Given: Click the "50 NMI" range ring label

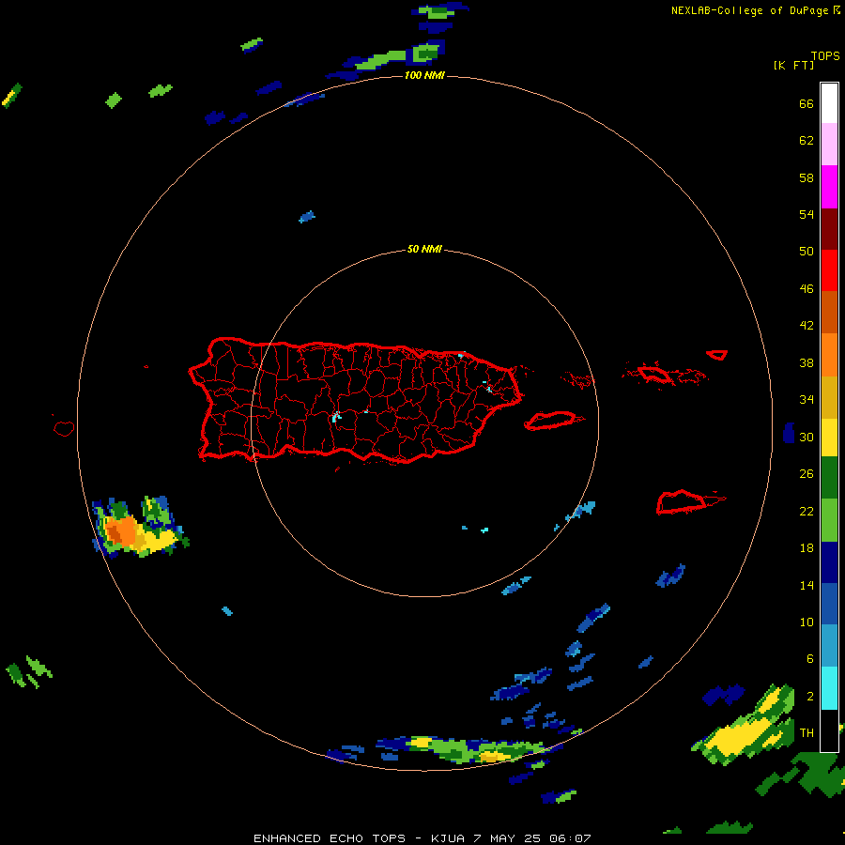Looking at the screenshot, I should click(424, 249).
